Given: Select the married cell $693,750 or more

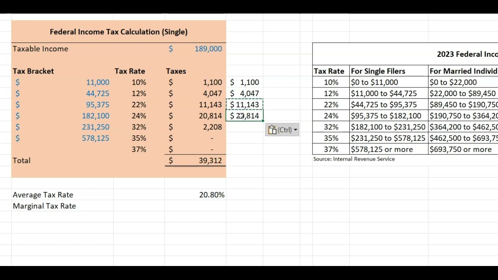Looking at the screenshot, I should (463, 149).
